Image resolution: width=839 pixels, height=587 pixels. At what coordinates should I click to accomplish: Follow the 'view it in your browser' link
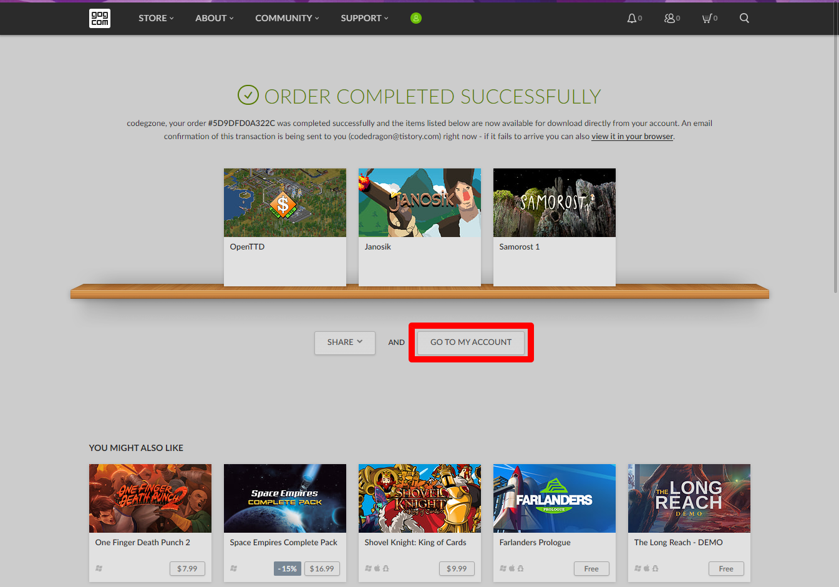632,136
